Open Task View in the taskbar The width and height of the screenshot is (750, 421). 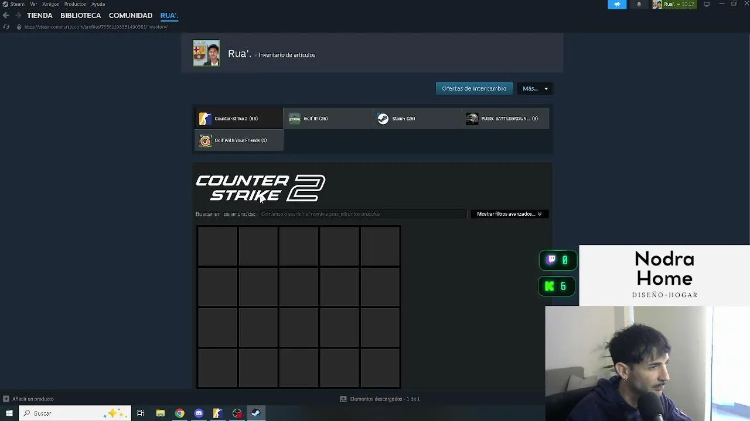(141, 413)
